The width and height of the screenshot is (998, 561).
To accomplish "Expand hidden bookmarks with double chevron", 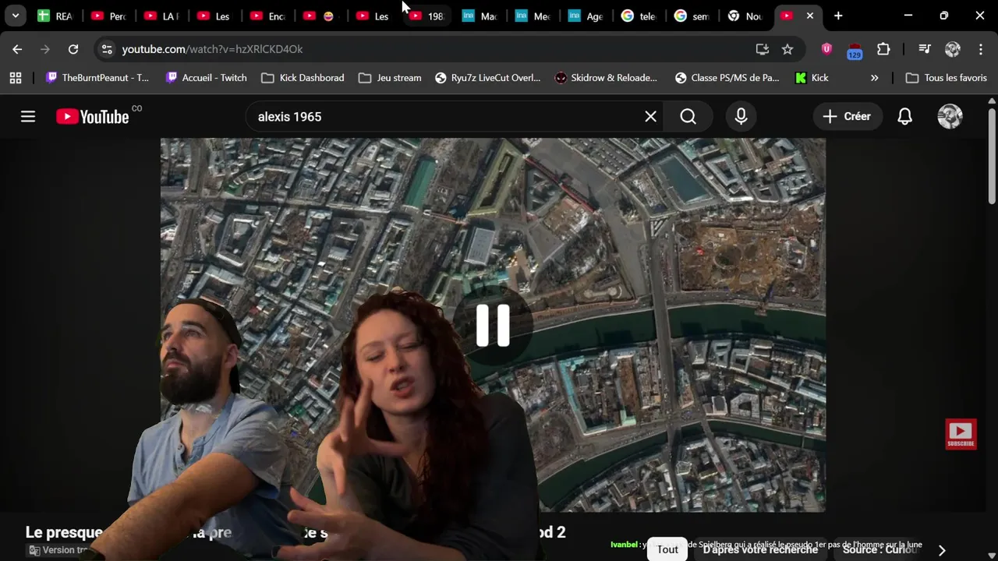I will coord(874,78).
